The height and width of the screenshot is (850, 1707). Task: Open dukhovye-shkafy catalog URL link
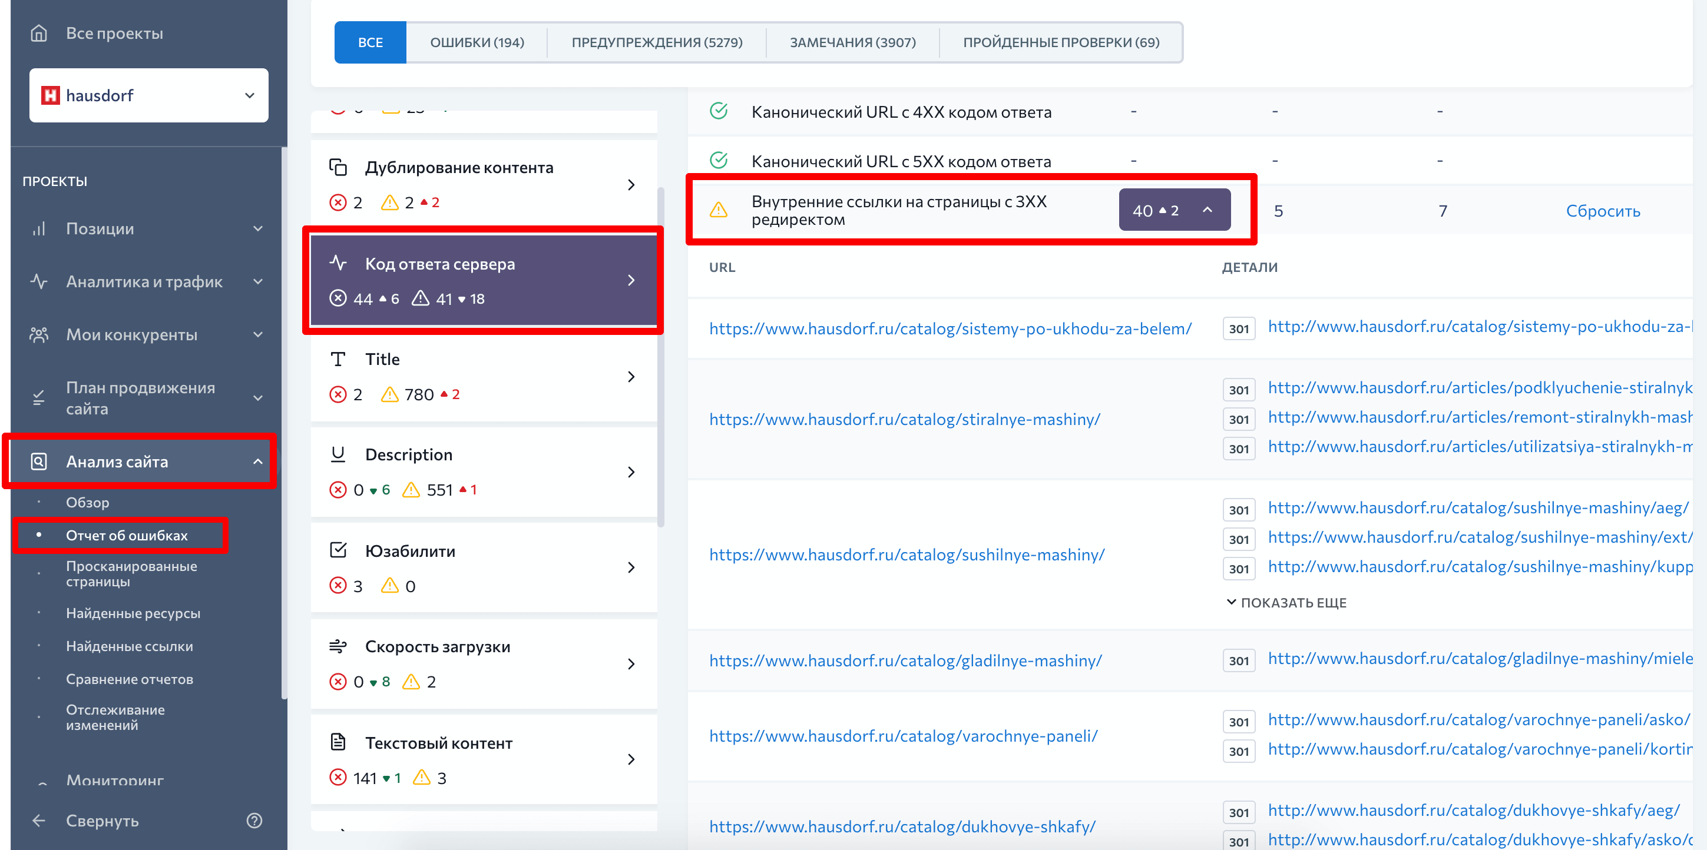(x=902, y=827)
